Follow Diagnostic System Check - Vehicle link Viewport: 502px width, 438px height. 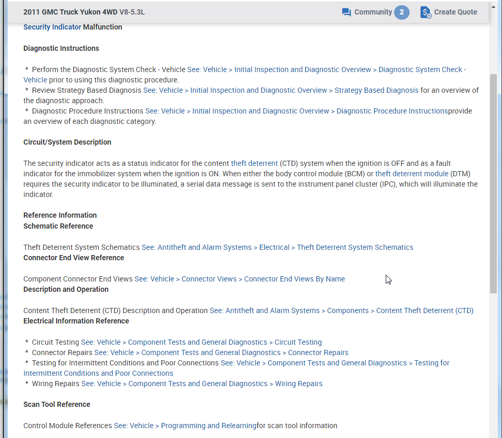[x=422, y=69]
